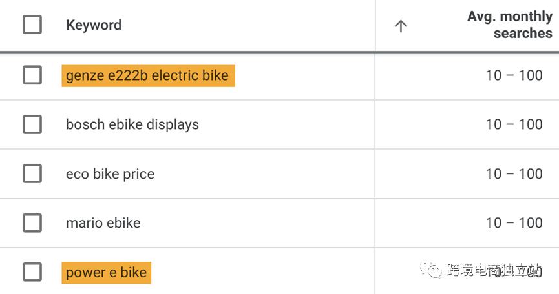Check the genze e222b electric bike row
This screenshot has width=559, height=294.
(32, 75)
